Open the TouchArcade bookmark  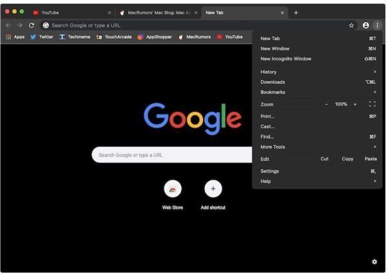coord(114,37)
